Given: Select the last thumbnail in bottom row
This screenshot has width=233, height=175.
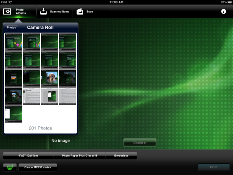Looking at the screenshot, I should [x=14, y=114].
